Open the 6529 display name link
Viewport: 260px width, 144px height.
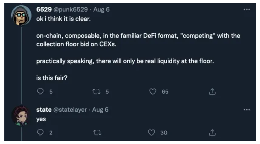click(43, 9)
